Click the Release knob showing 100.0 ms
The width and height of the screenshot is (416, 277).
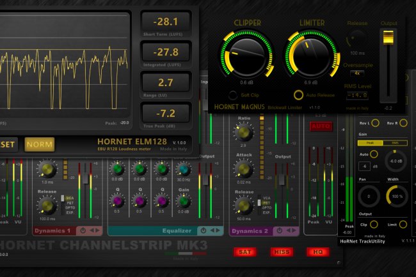[47, 206]
